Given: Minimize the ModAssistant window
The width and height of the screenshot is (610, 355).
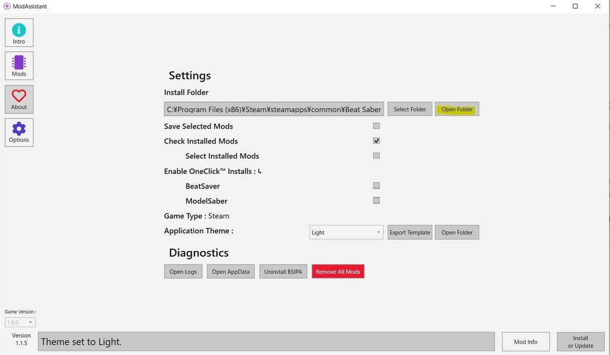Looking at the screenshot, I should tap(553, 6).
